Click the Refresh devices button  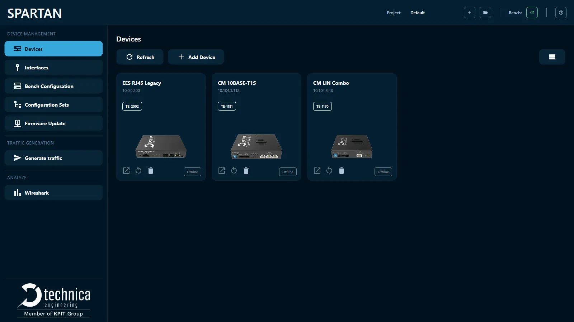tap(140, 57)
